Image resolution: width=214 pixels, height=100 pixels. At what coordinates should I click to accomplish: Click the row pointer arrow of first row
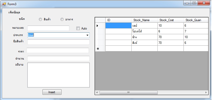coord(97,26)
